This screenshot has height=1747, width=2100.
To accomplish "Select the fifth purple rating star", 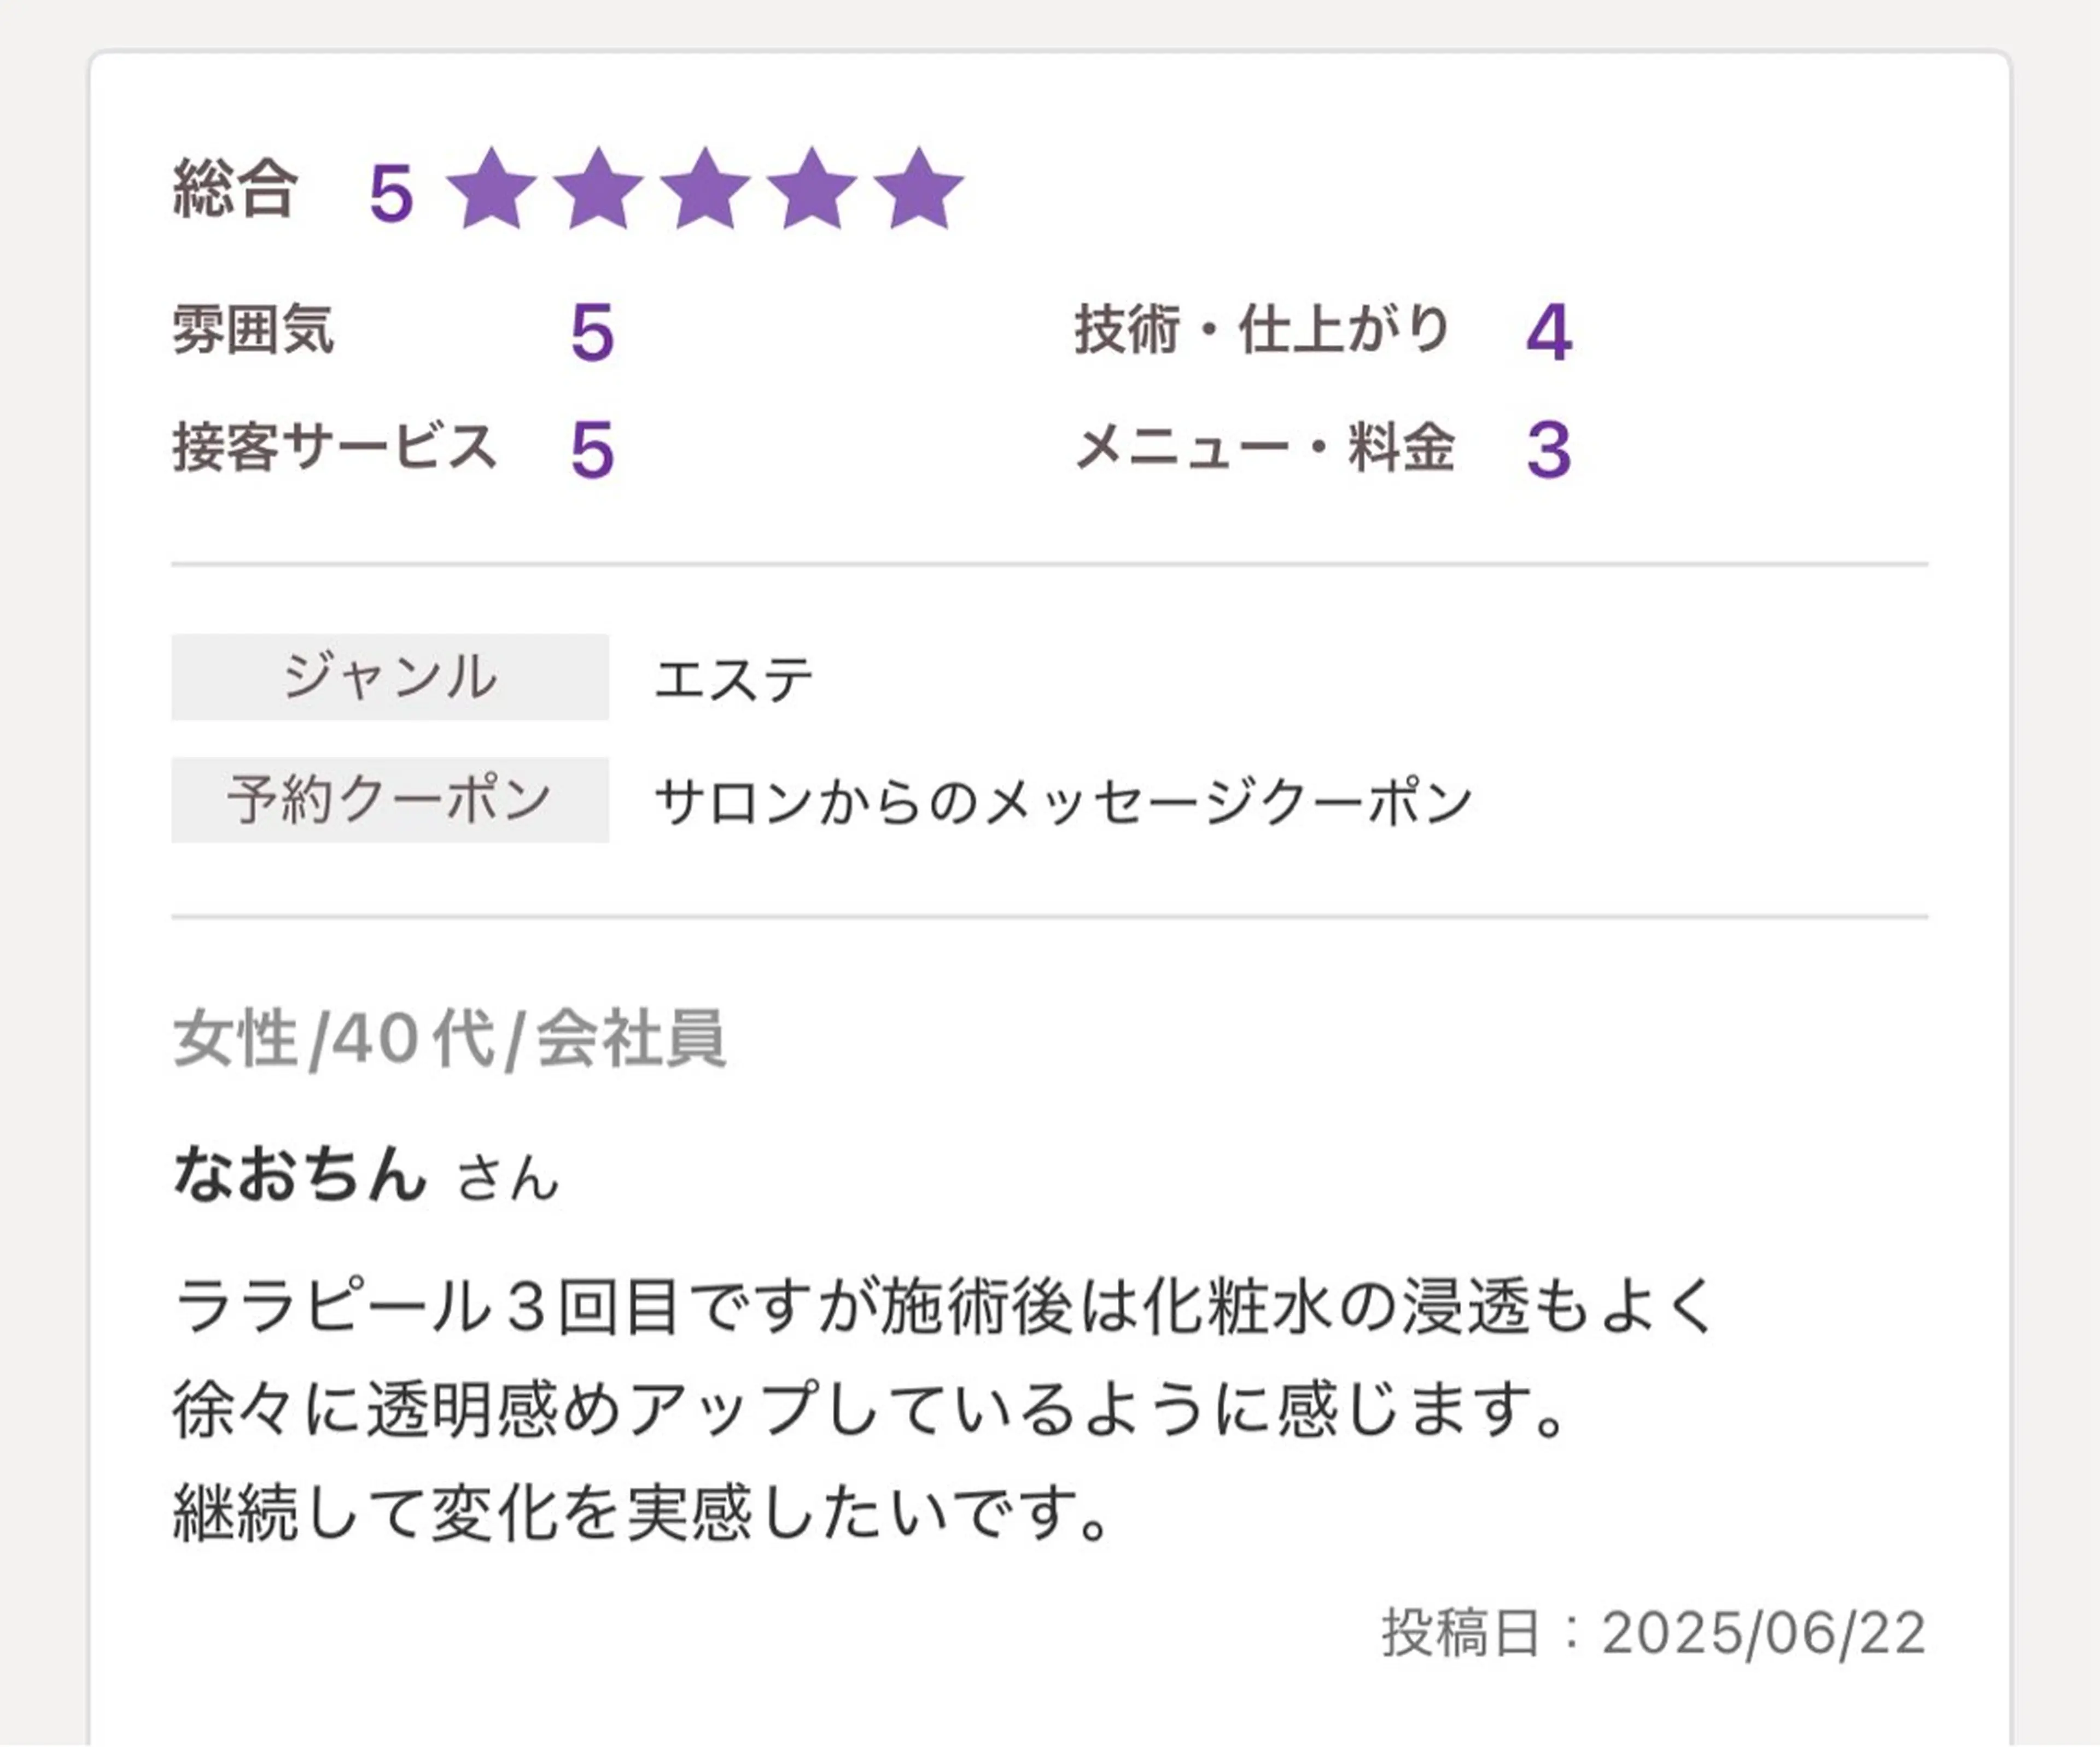I will click(918, 190).
